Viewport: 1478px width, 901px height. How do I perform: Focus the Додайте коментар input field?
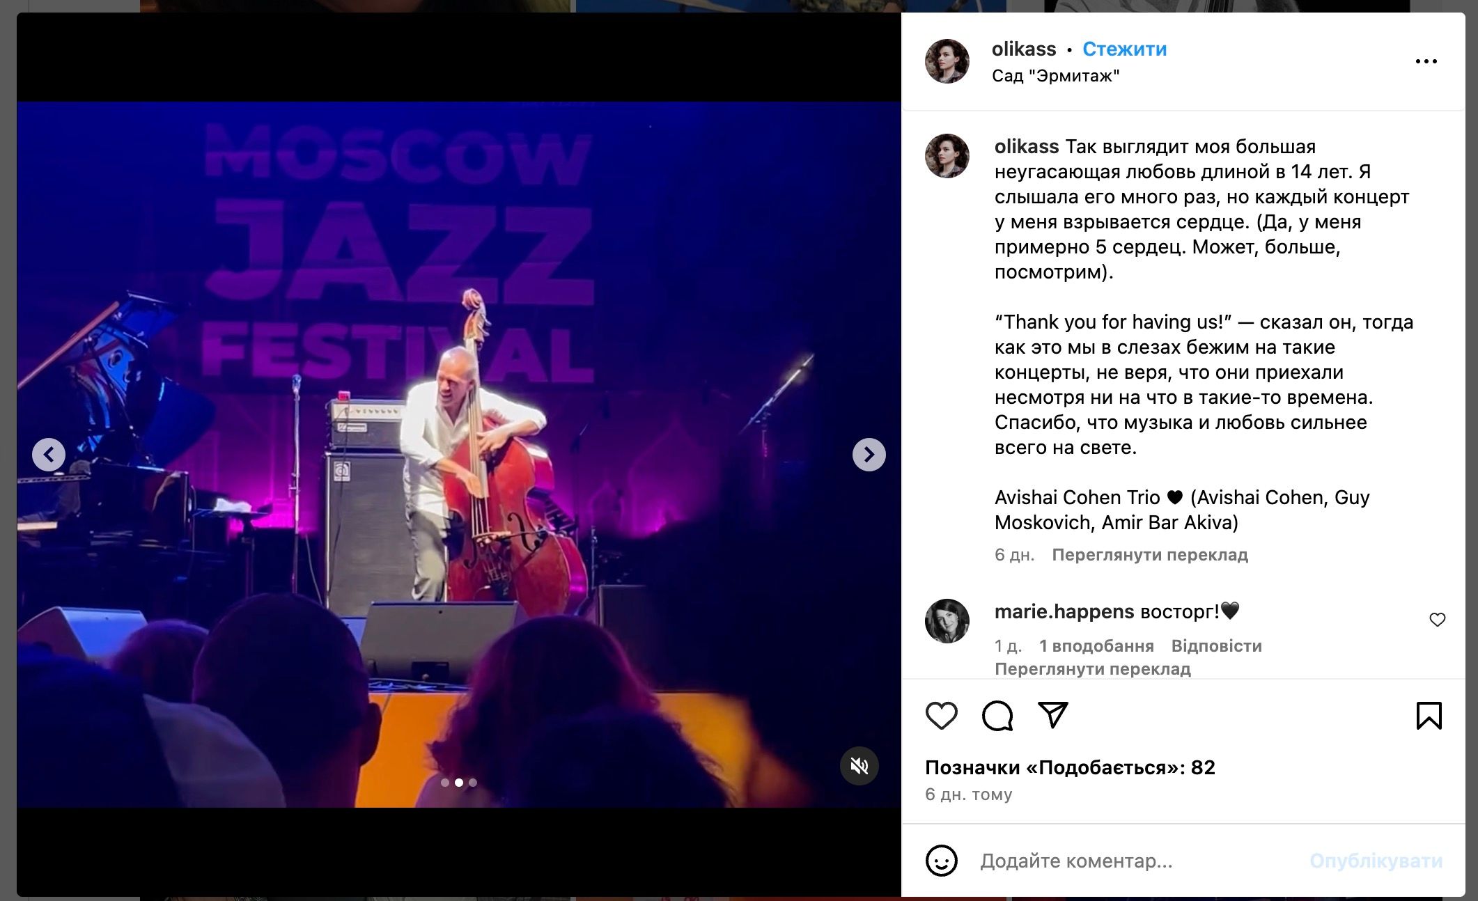click(x=1135, y=861)
